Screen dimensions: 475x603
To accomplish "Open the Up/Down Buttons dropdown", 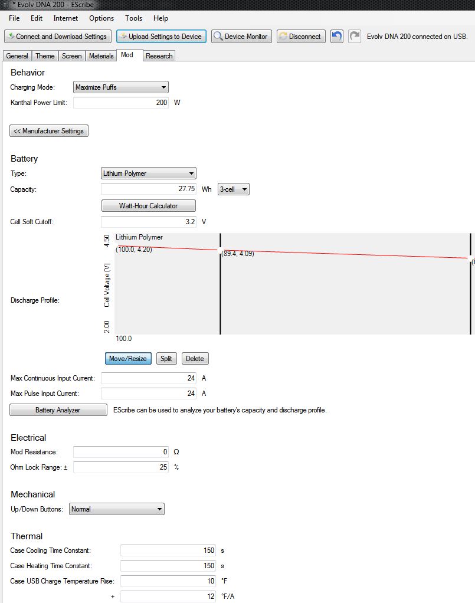I will (117, 509).
